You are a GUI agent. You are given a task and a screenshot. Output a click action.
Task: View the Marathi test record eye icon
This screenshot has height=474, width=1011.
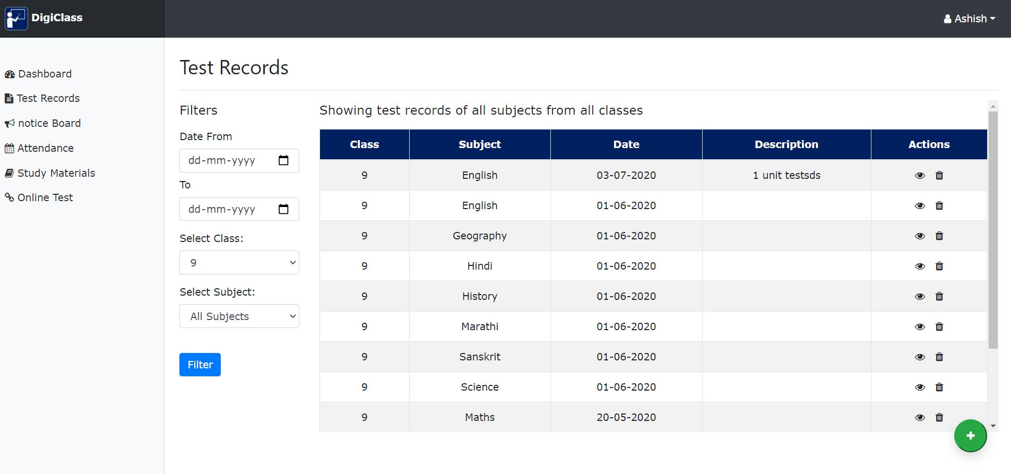[x=920, y=327]
